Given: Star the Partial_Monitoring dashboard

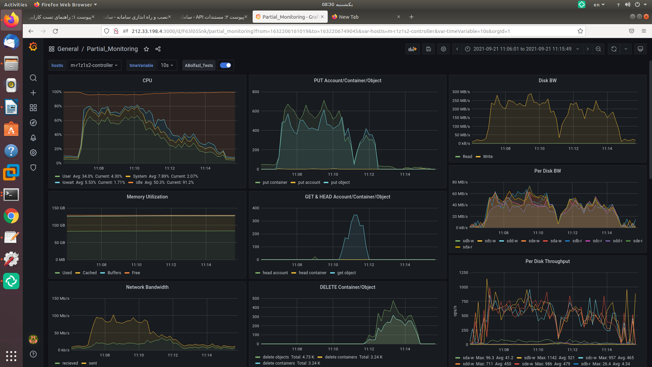Looking at the screenshot, I should (x=146, y=49).
